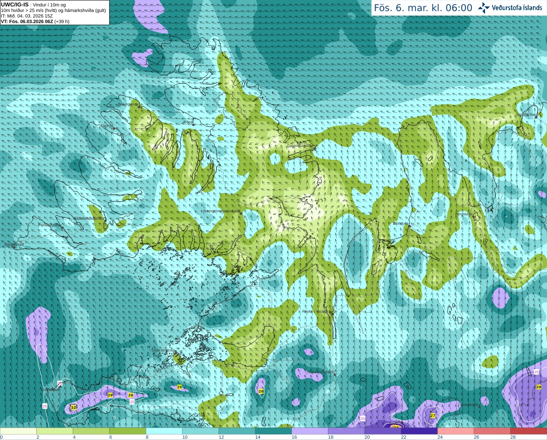Click the yellow 29 gust marker
This screenshot has width=547, height=440.
click(110, 395)
